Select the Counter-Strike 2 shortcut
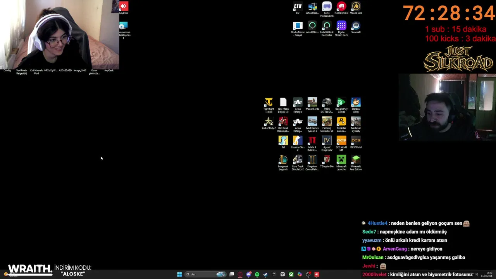This screenshot has width=496, height=279. 298,143
